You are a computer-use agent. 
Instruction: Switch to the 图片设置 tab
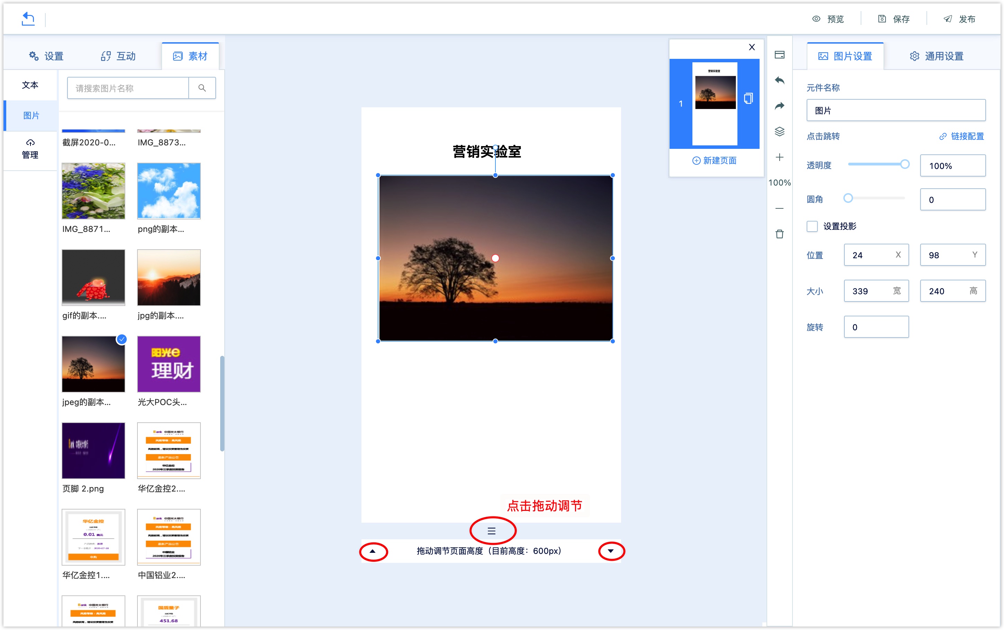tap(845, 56)
